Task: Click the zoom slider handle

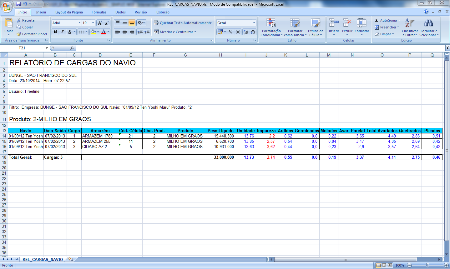Action: 427,265
